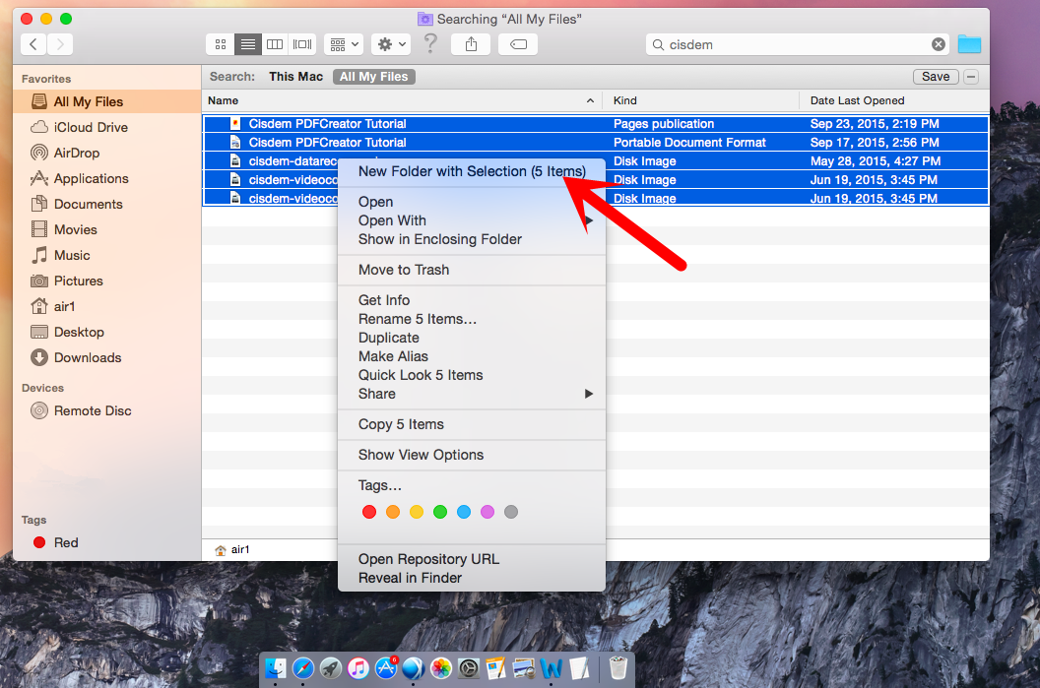This screenshot has width=1040, height=688.
Task: Set the search scope to All My Files
Action: tap(374, 77)
